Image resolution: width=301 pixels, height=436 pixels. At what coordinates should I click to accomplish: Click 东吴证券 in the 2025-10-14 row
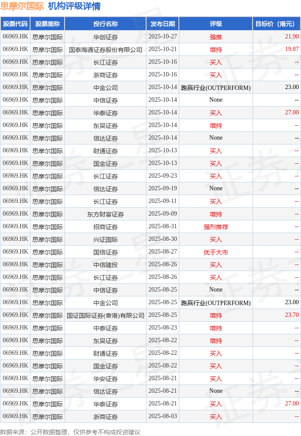point(106,126)
